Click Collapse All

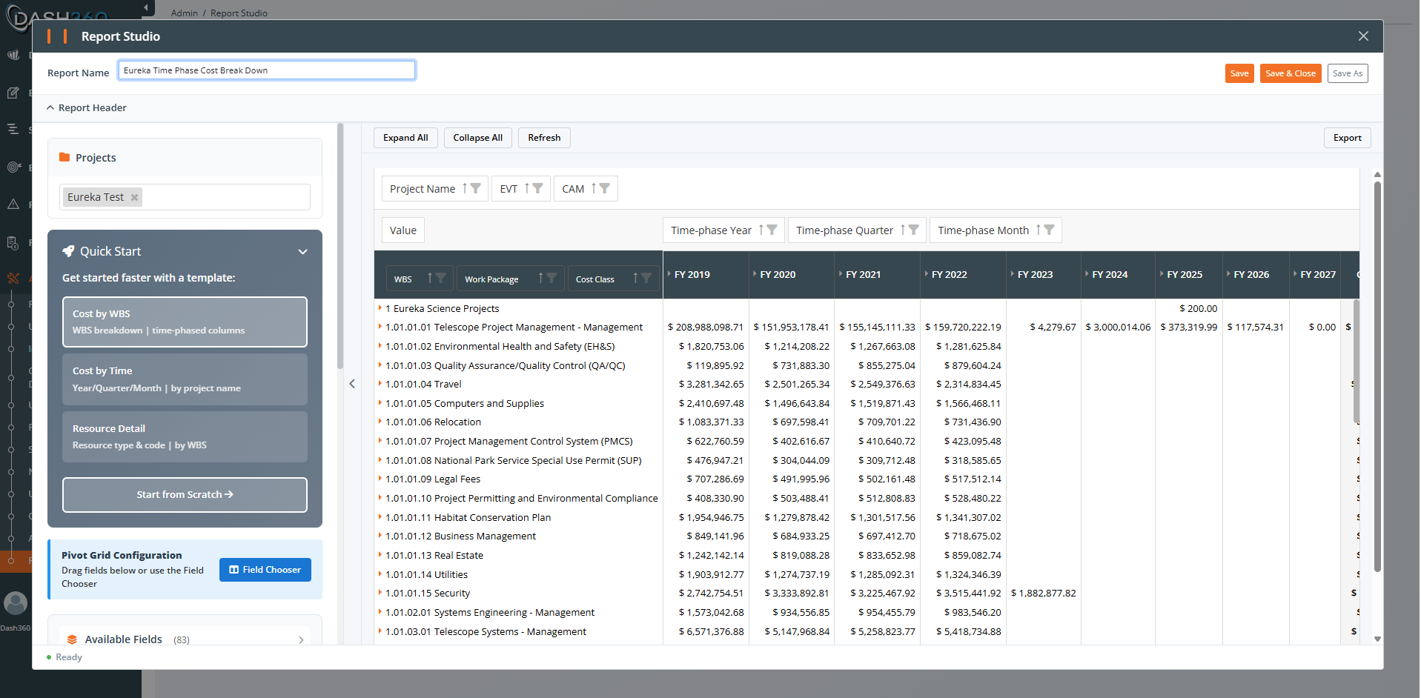[x=478, y=138]
